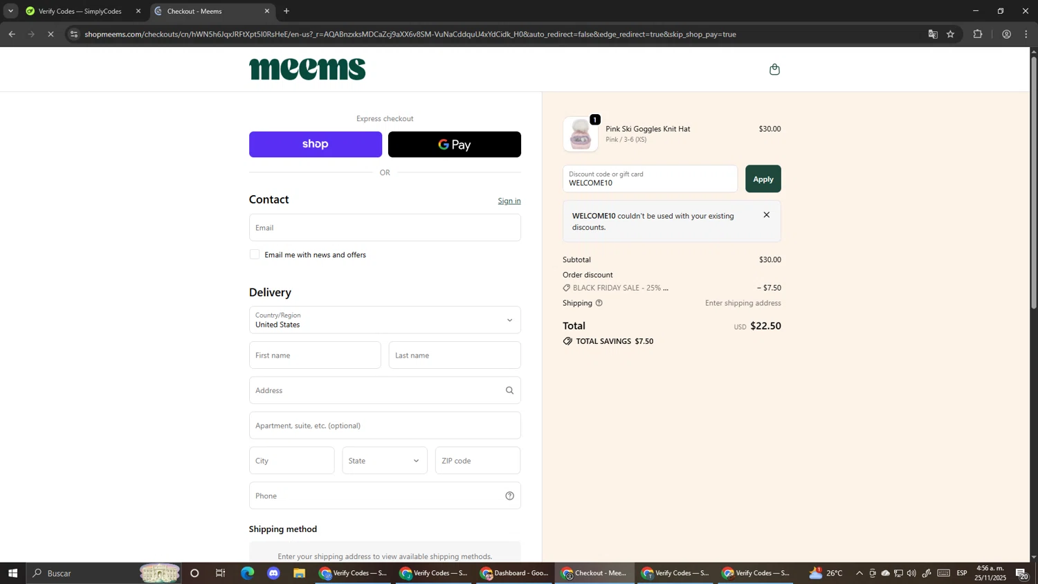Open the Chrome profile icon
The height and width of the screenshot is (584, 1038).
1006,34
